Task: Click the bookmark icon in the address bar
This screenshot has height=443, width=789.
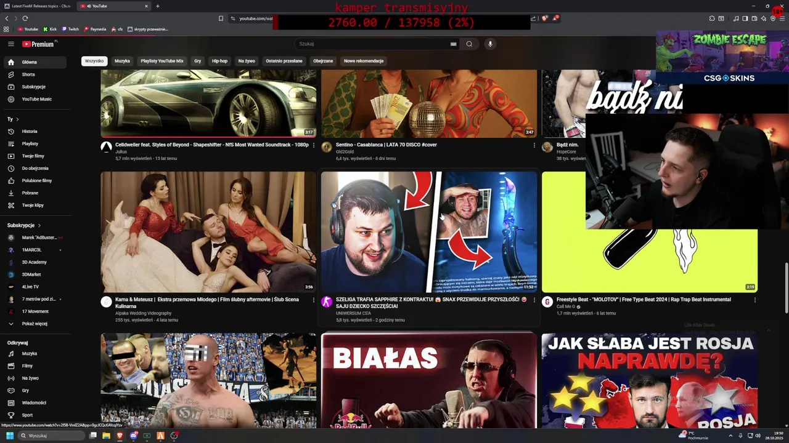Action: pyautogui.click(x=221, y=18)
